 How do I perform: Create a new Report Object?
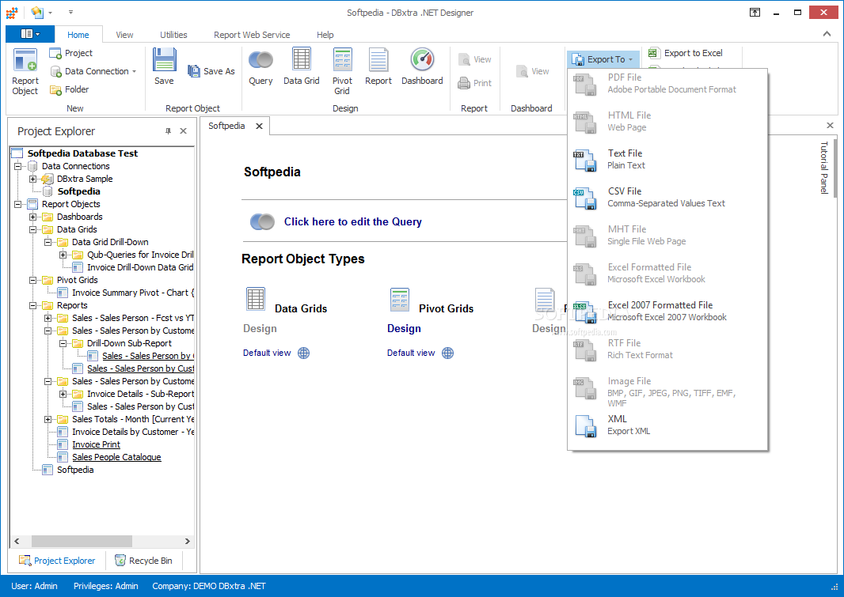(x=25, y=71)
